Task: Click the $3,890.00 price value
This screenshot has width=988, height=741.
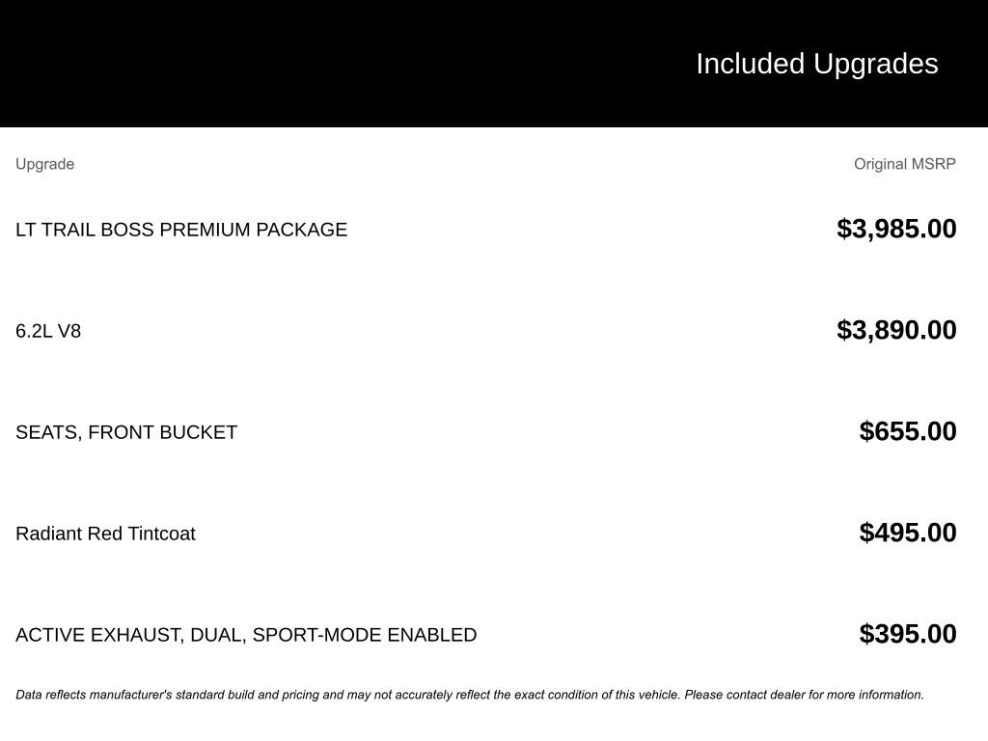Action: (x=896, y=330)
